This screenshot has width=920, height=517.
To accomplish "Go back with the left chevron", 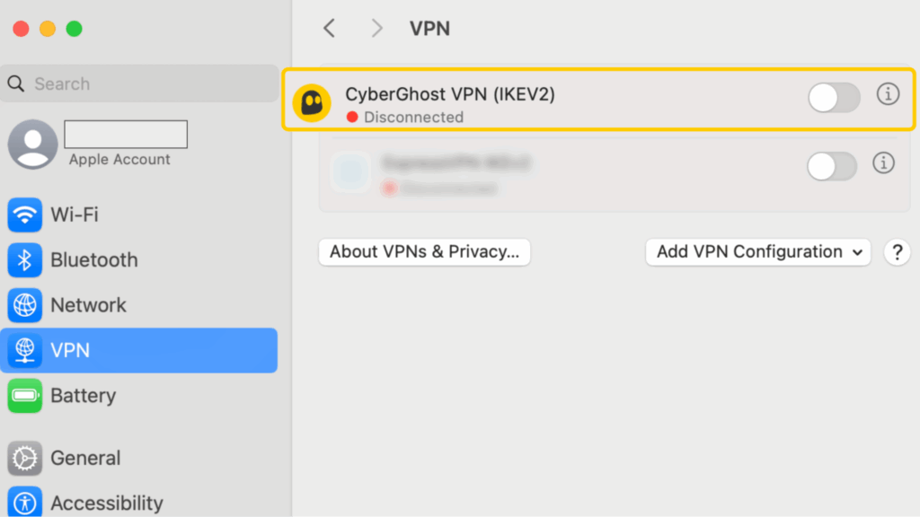I will point(330,29).
